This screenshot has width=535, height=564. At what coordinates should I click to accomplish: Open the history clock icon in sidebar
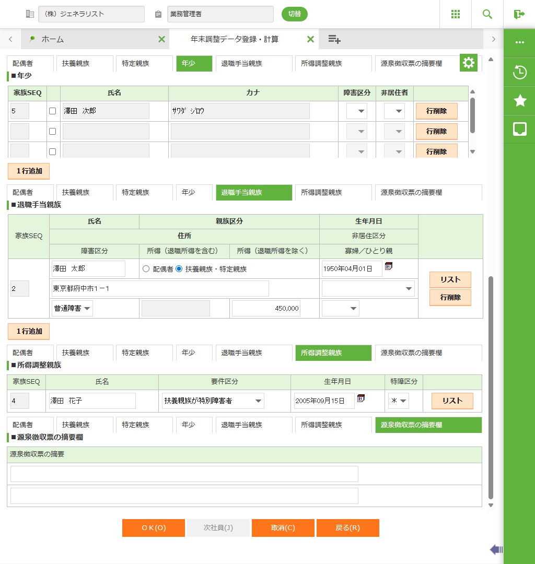520,73
